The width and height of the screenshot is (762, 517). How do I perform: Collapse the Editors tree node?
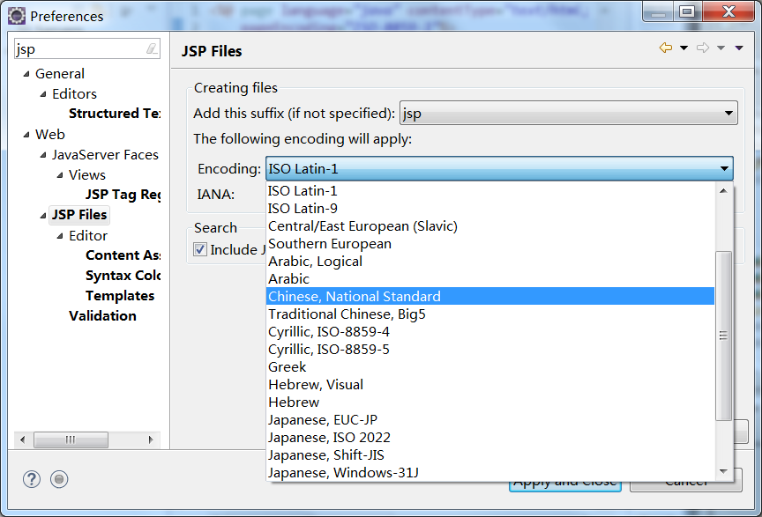43,94
